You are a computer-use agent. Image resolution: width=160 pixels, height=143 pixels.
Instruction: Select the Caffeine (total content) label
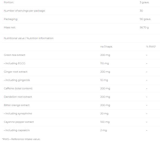pos(18,88)
